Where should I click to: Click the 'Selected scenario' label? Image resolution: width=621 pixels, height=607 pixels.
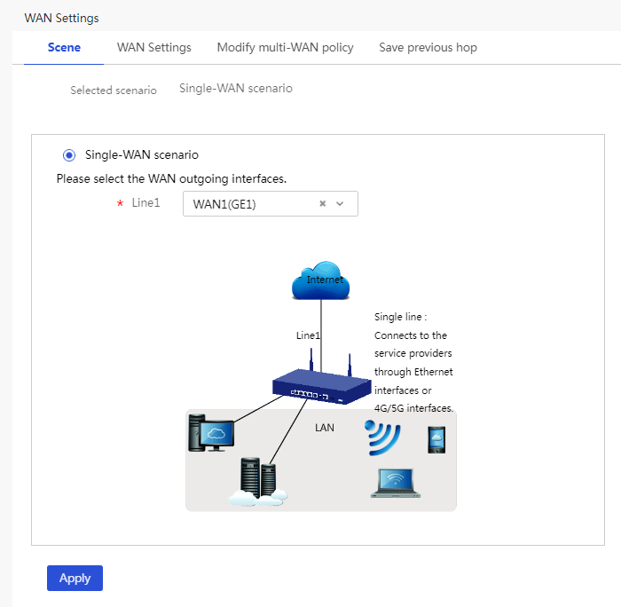(x=114, y=91)
